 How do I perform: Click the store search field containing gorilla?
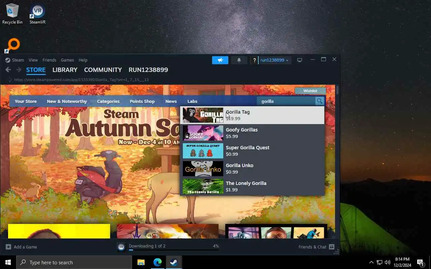[286, 101]
